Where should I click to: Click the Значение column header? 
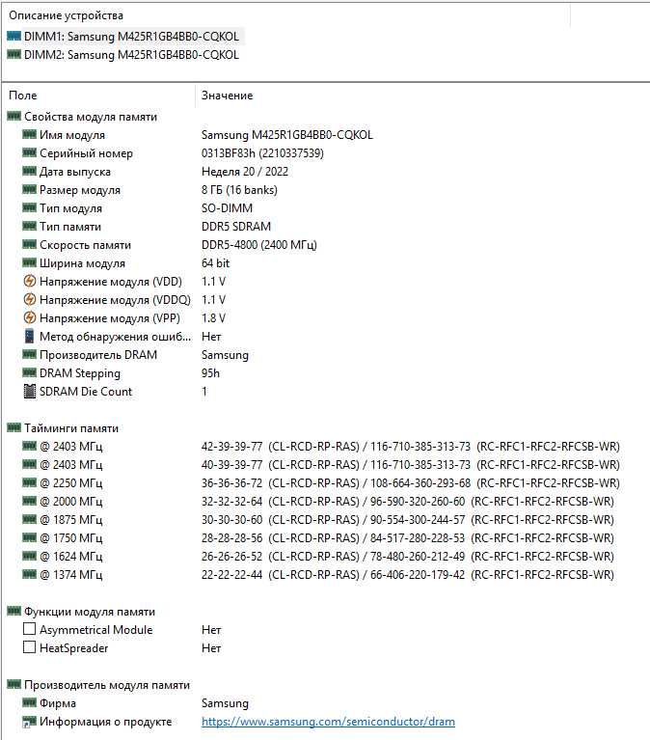click(x=227, y=96)
